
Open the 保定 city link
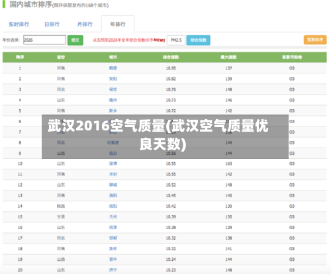tap(113, 89)
